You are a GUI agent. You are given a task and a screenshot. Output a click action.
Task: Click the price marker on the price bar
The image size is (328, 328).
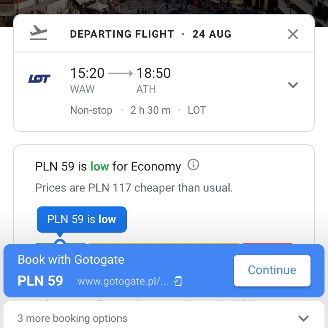coord(60,242)
